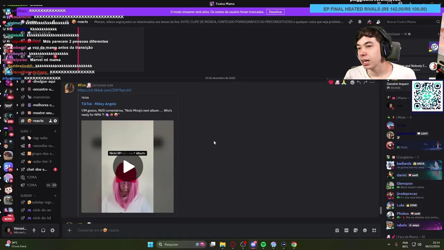Open member badlands in member list
Viewport: 444px width, 250px height.
coord(413,165)
